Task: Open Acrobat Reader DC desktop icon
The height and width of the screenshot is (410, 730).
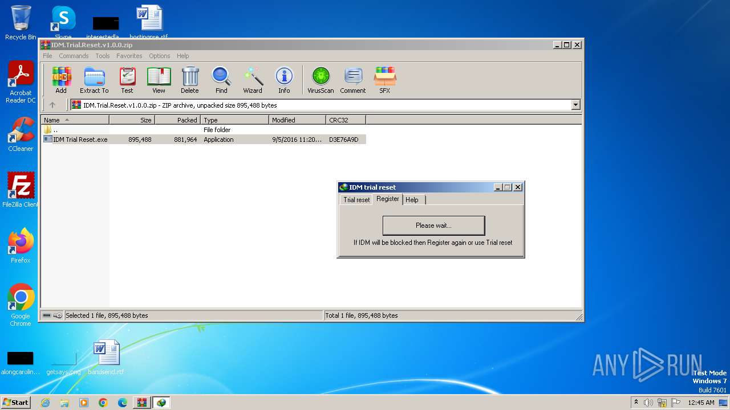Action: pyautogui.click(x=21, y=82)
